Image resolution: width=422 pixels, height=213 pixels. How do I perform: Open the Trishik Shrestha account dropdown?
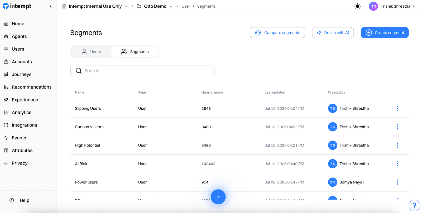point(398,6)
